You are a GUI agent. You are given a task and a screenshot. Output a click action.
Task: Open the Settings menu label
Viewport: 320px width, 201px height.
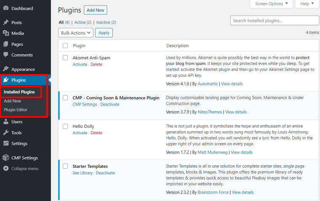(19, 143)
